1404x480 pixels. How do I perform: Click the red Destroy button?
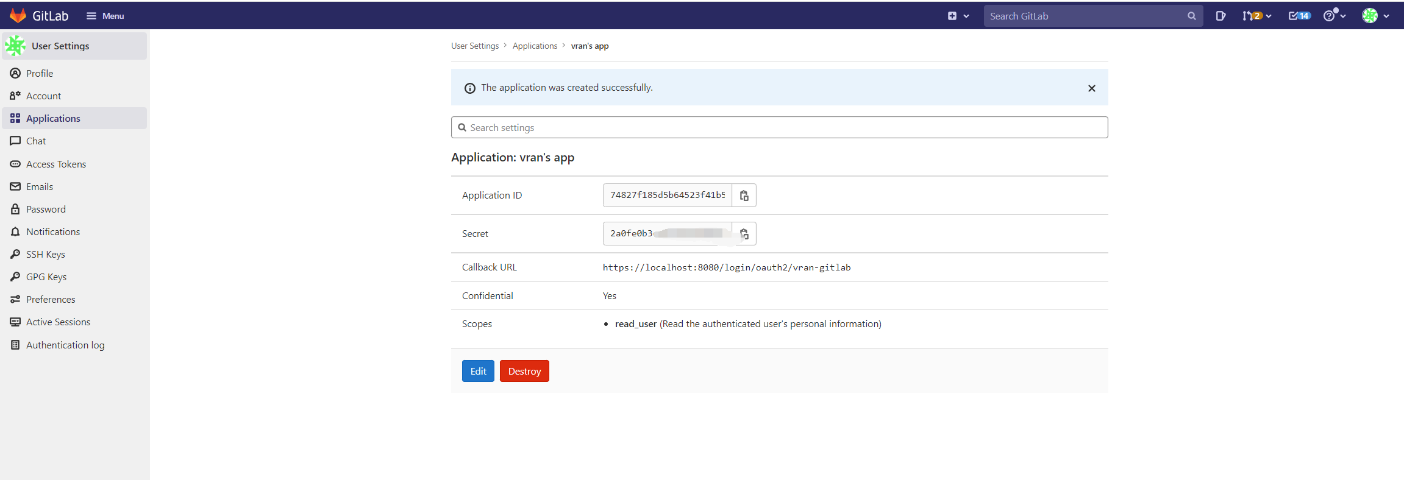click(x=524, y=371)
